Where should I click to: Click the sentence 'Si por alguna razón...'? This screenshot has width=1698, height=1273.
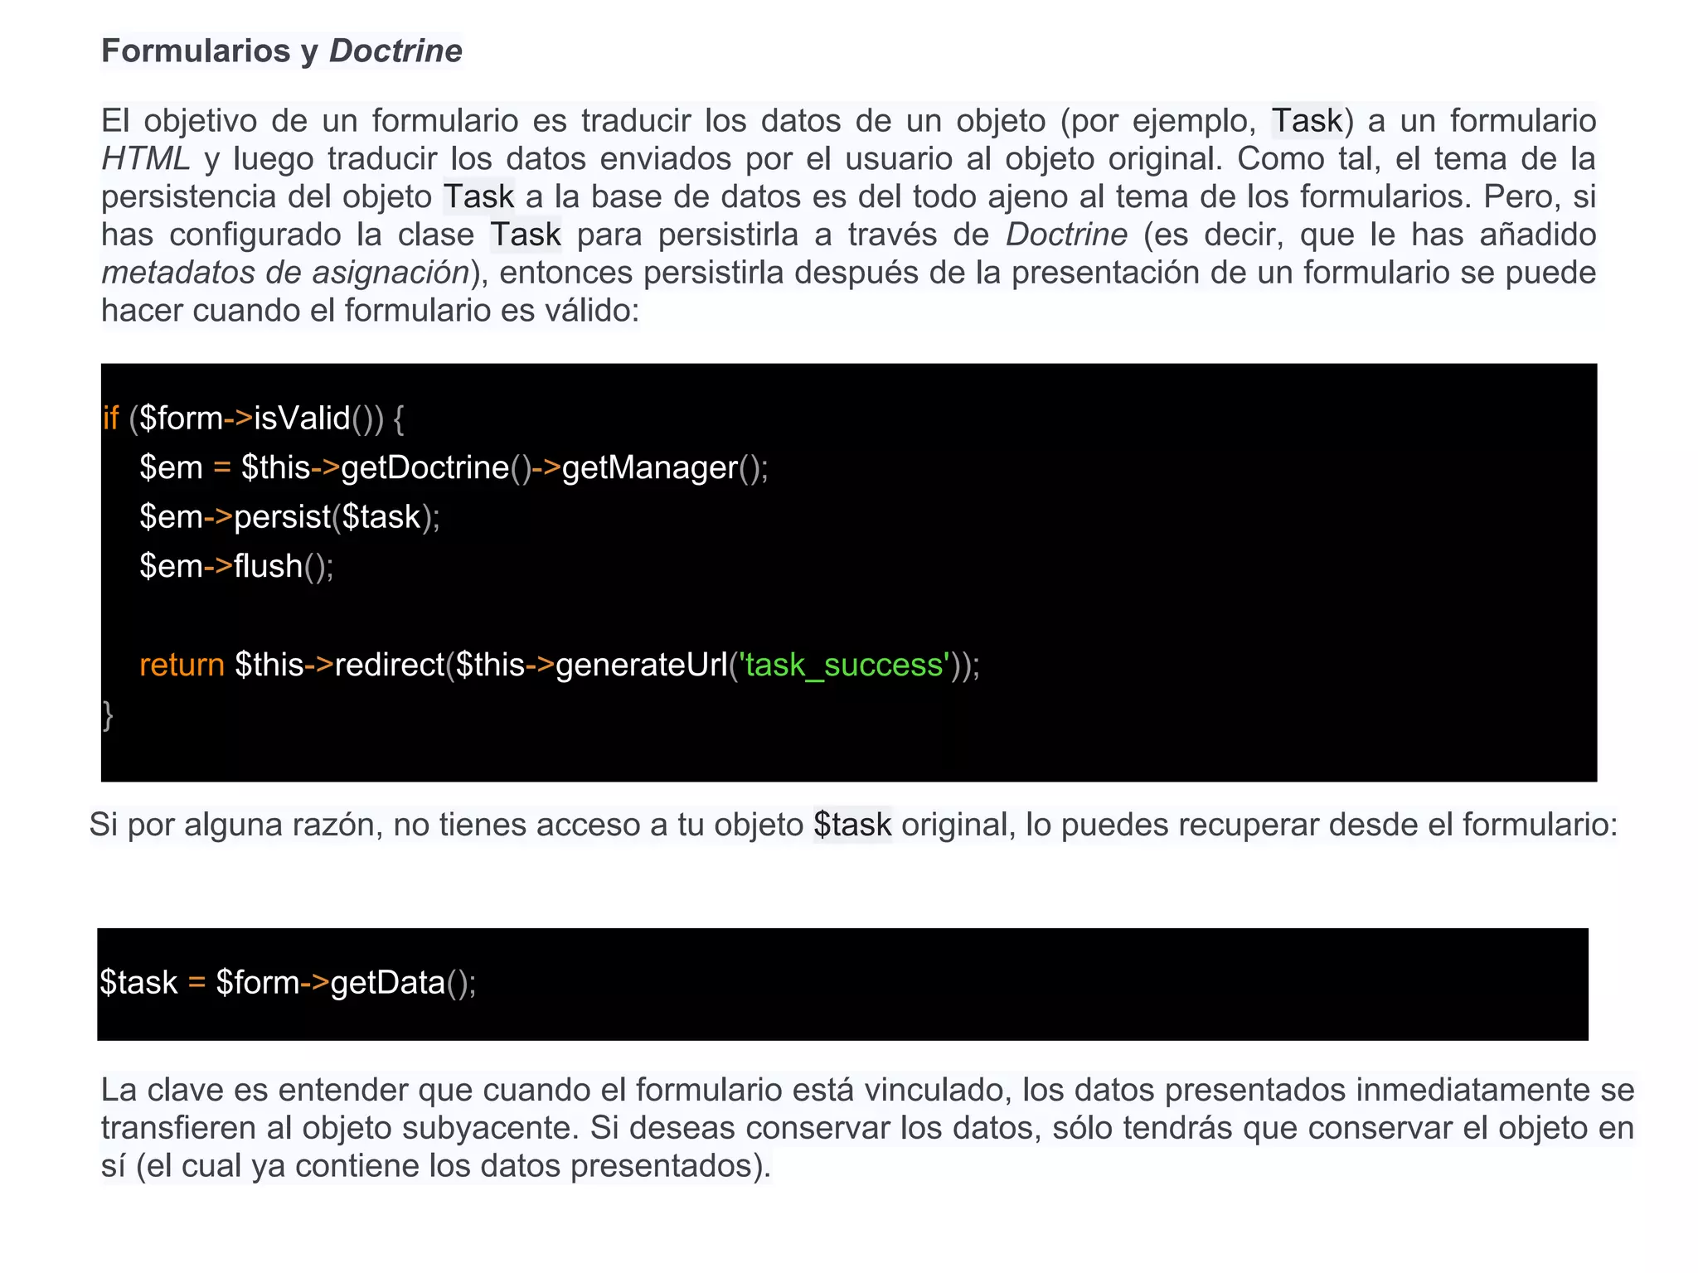853,825
